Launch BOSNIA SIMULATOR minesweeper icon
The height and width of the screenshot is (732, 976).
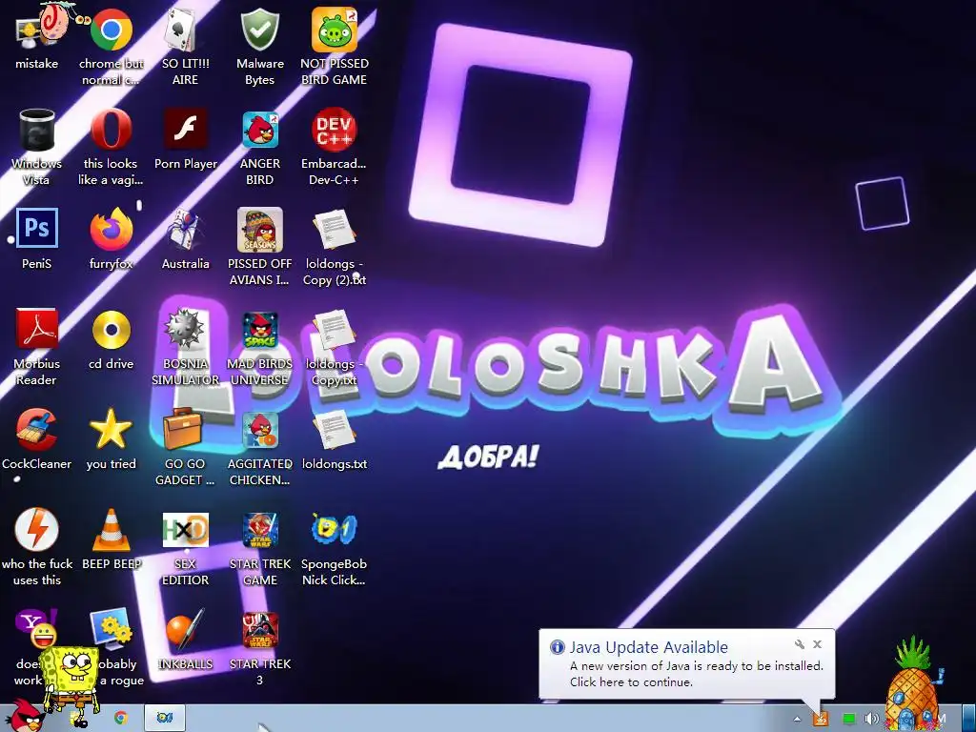click(x=184, y=329)
